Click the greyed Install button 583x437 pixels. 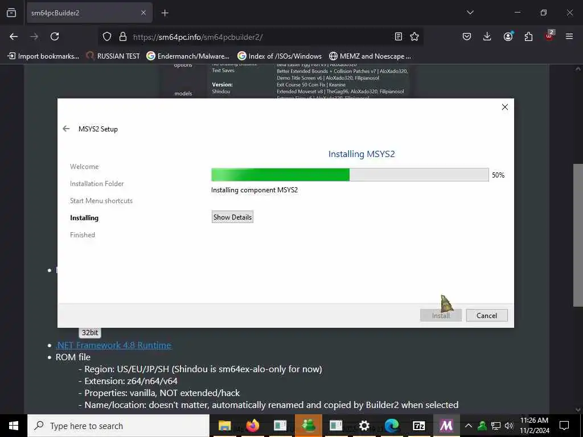tap(441, 315)
